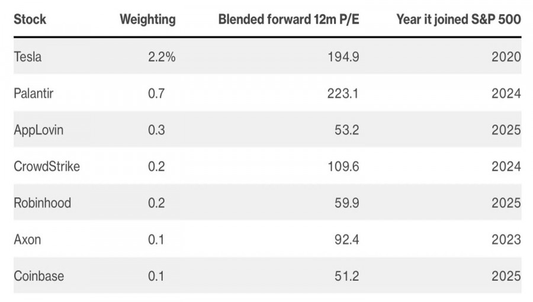Viewport: 533px width, 302px height.
Task: Click CrowdStrike's 109.6 P/E value
Action: point(343,166)
